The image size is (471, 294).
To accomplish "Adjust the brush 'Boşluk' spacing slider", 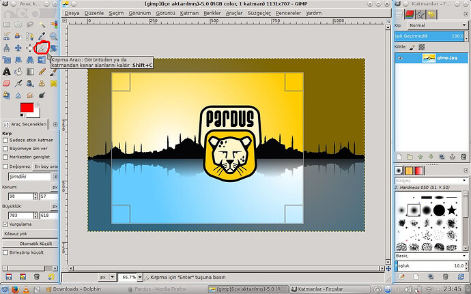I will click(x=429, y=266).
